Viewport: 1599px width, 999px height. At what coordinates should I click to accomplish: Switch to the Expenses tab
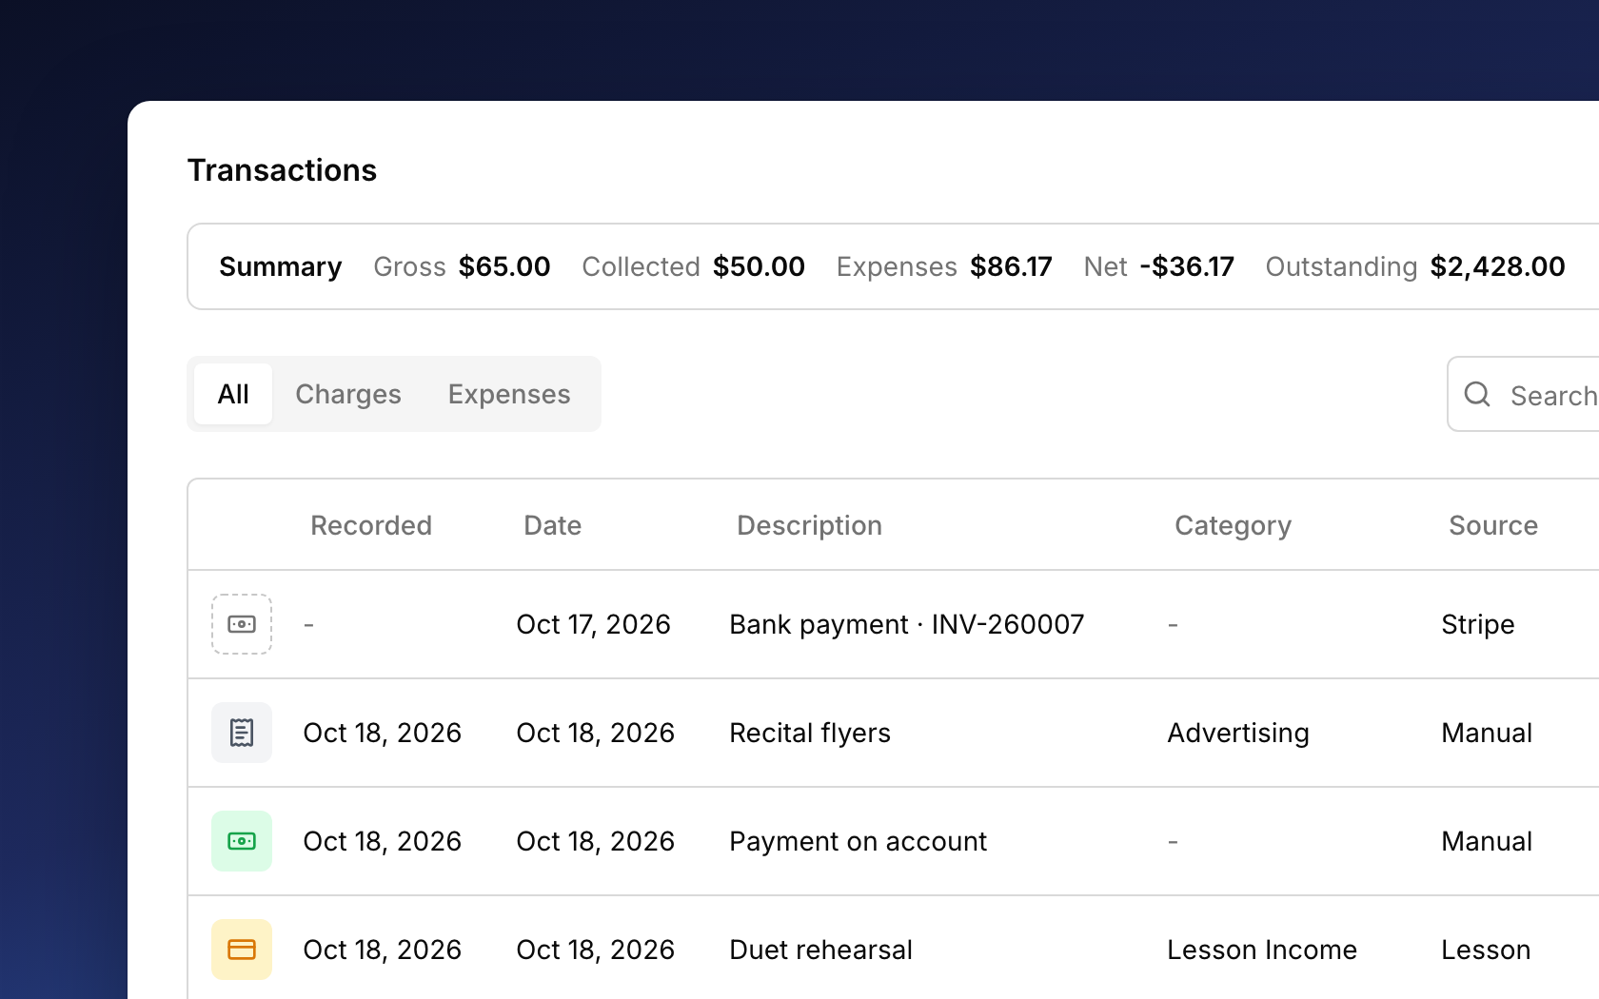(x=509, y=394)
